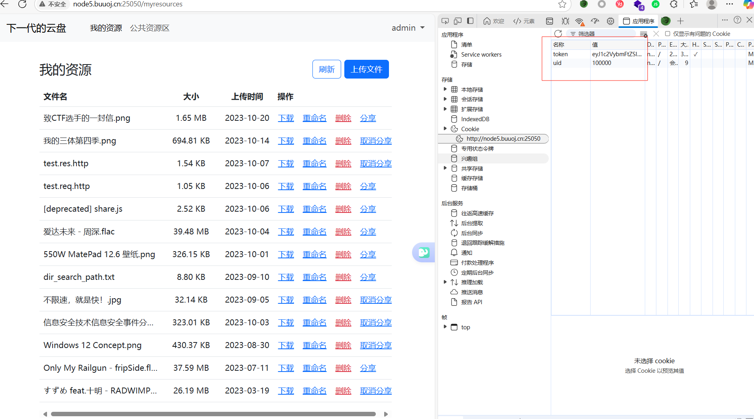
Task: Toggle device emulation in DevTools
Action: pos(458,21)
